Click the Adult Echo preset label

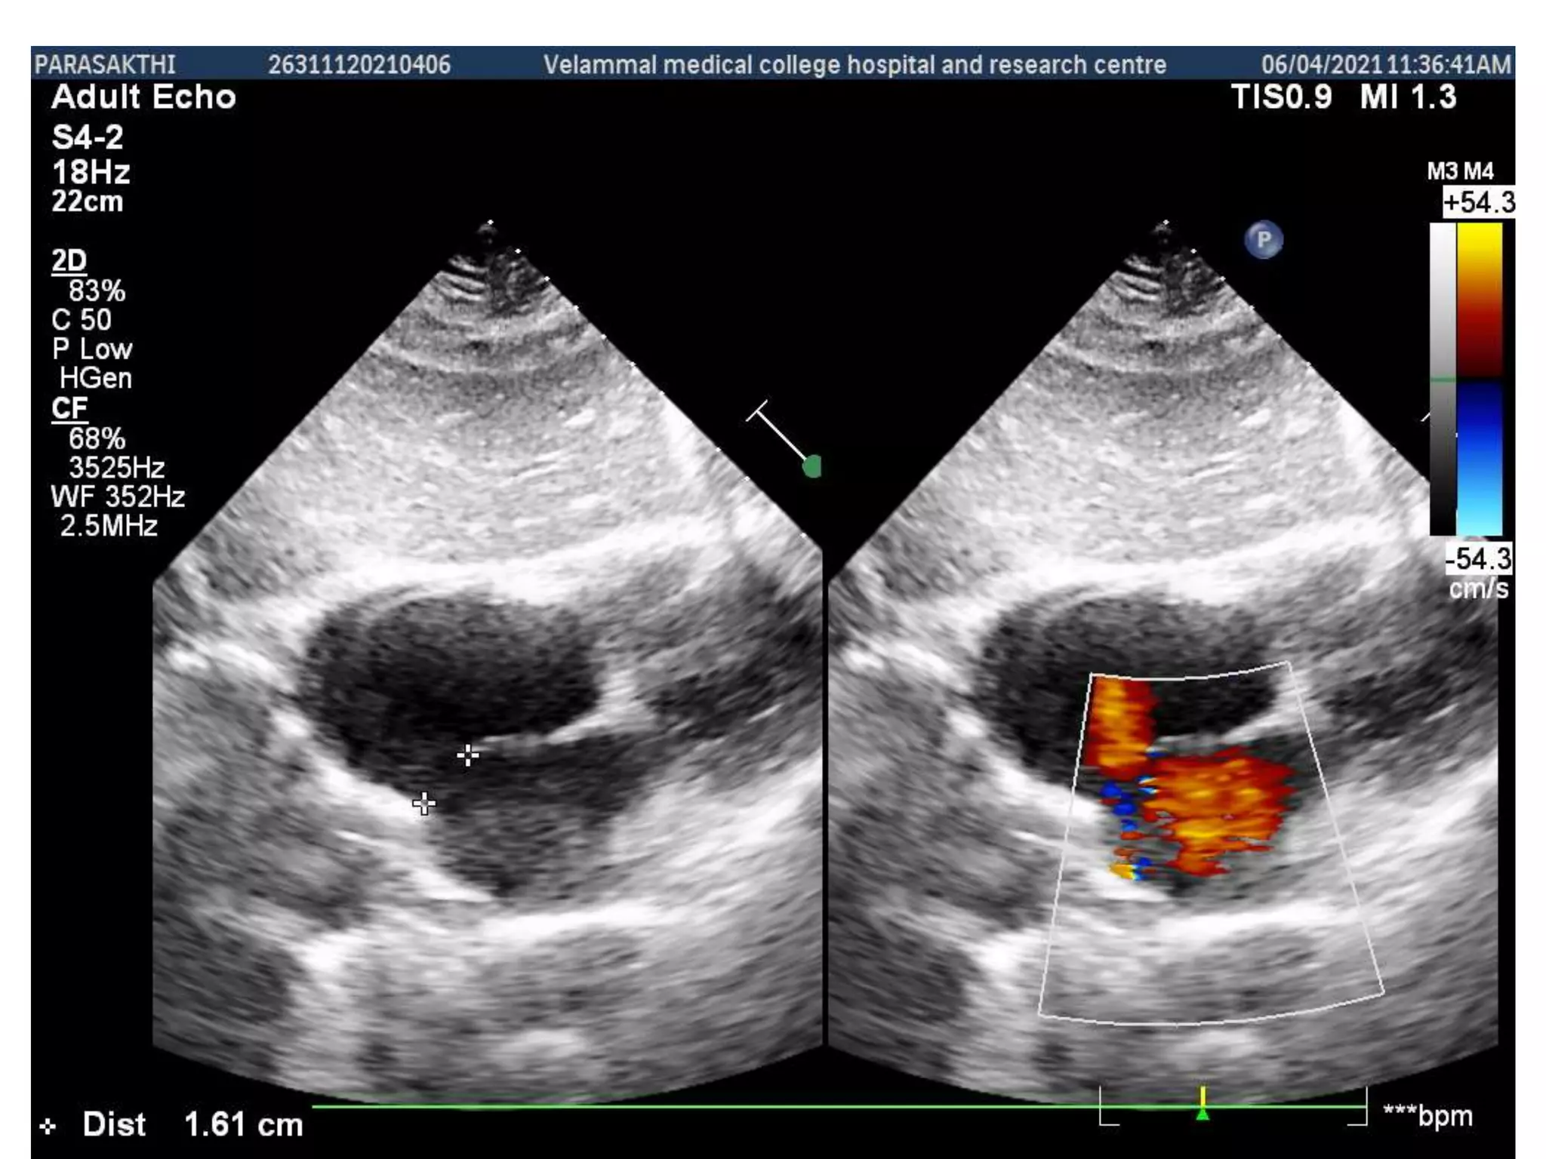[143, 98]
